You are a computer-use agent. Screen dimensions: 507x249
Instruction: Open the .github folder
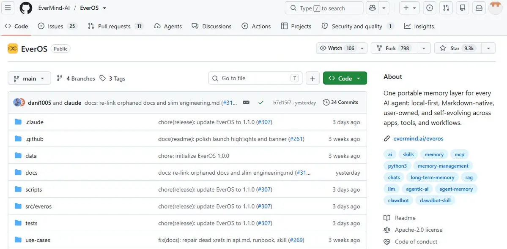[34, 139]
